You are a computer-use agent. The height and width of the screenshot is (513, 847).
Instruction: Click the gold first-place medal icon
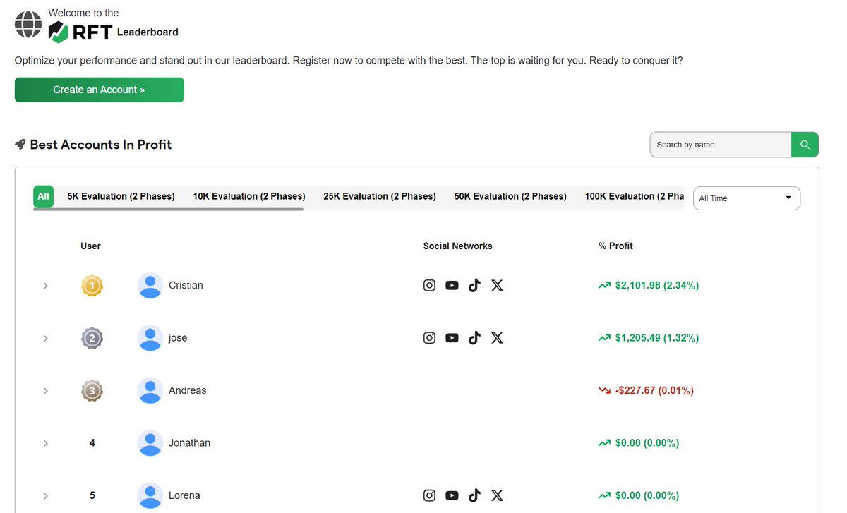point(92,286)
